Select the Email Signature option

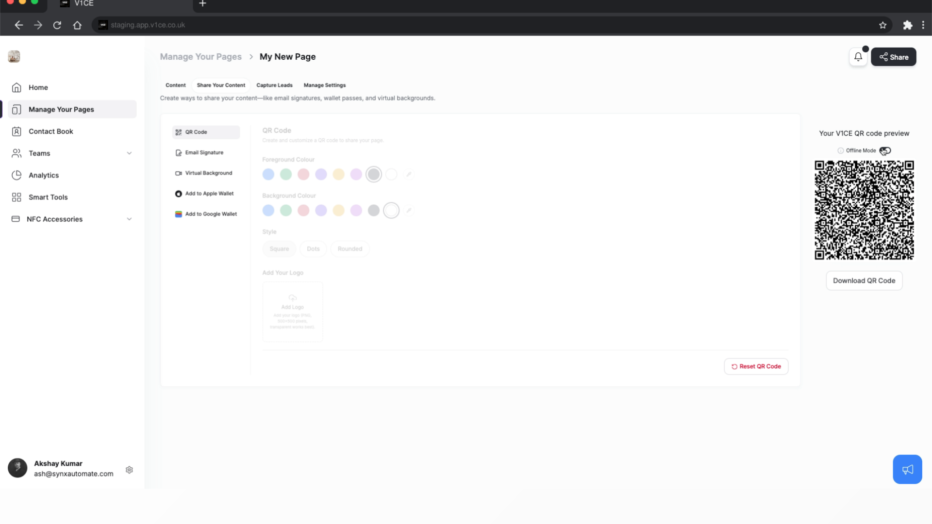click(x=206, y=152)
